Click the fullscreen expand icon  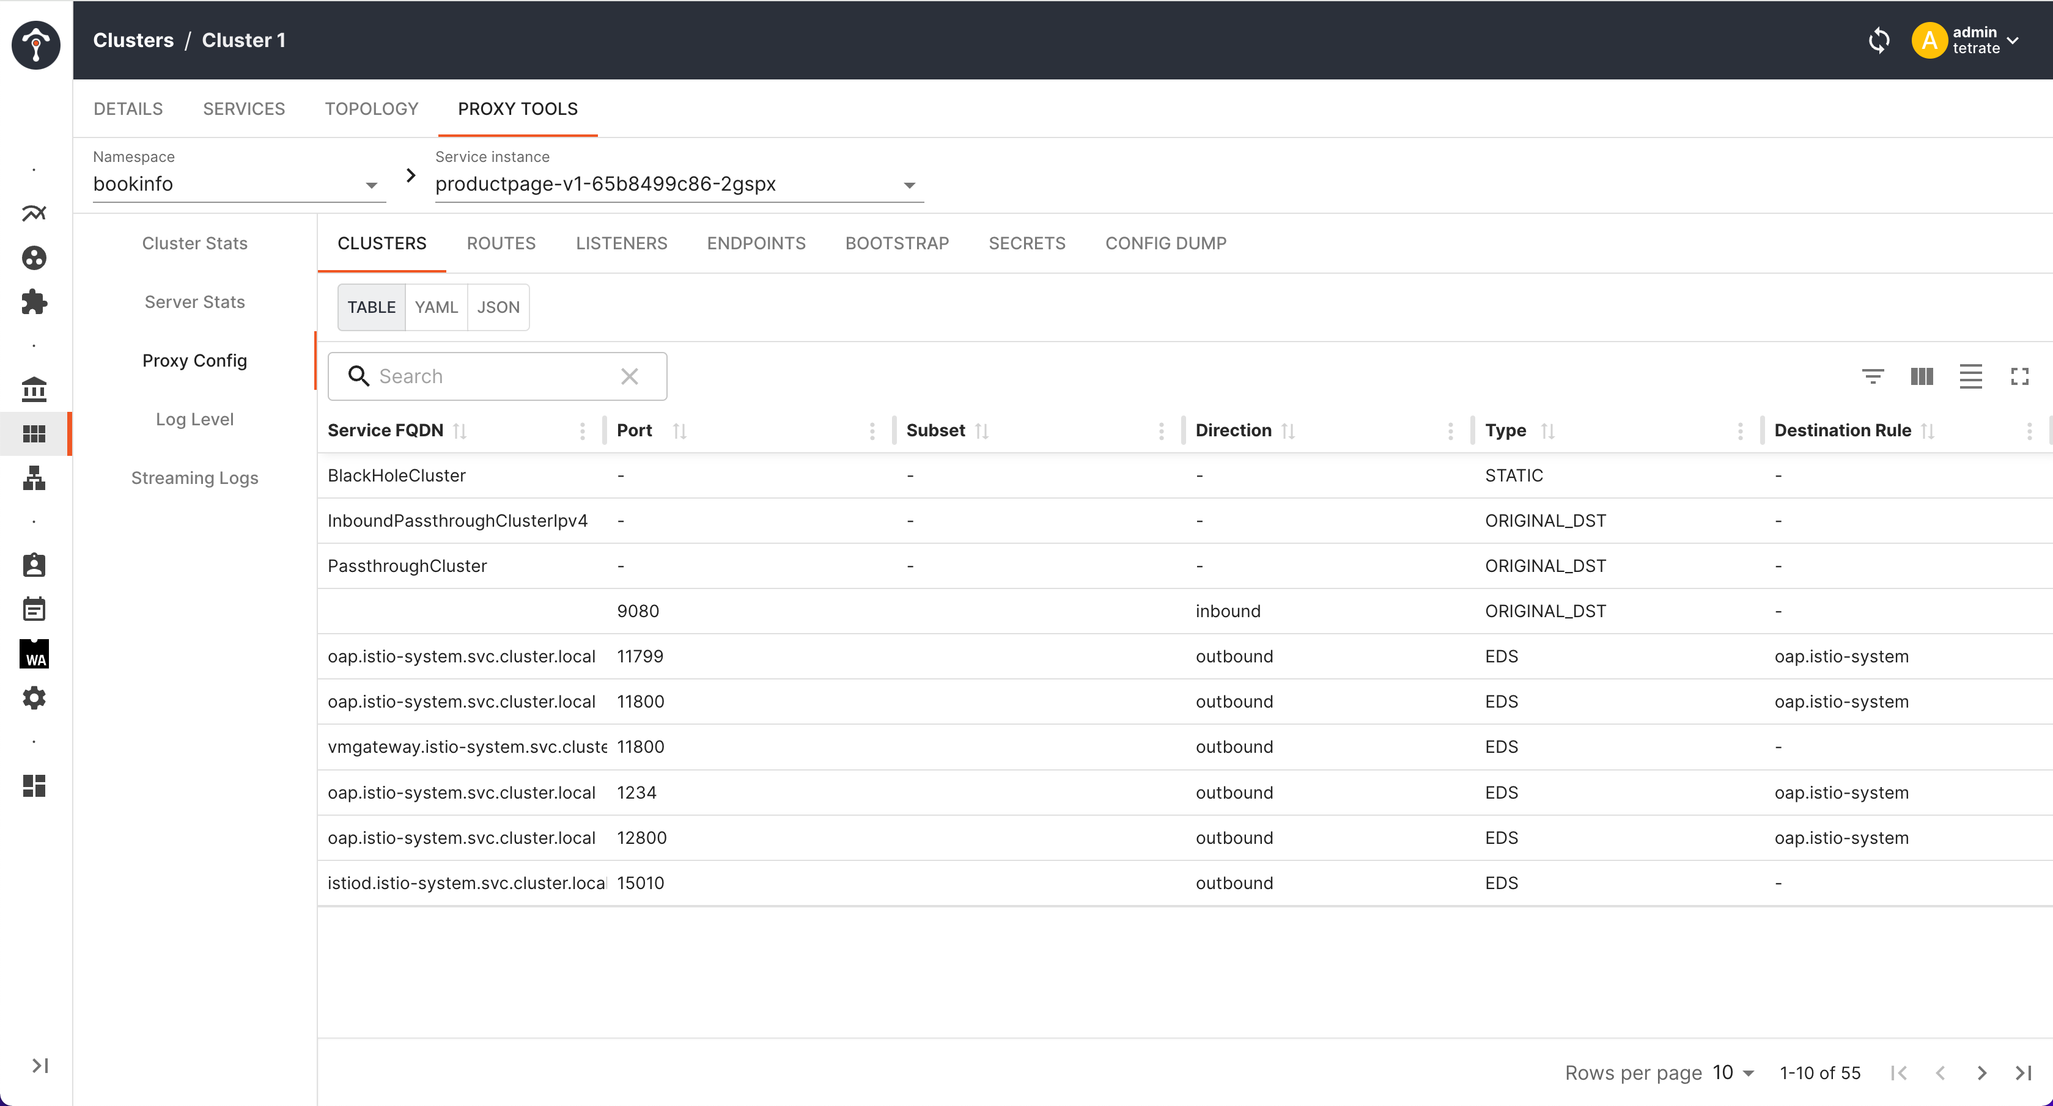pos(2021,376)
